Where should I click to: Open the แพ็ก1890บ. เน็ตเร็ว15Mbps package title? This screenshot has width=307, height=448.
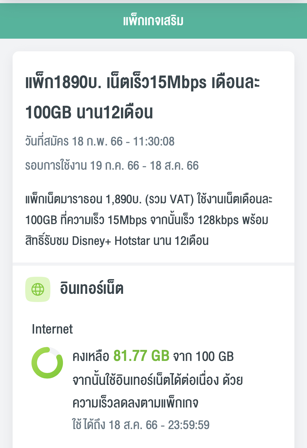[x=143, y=82]
